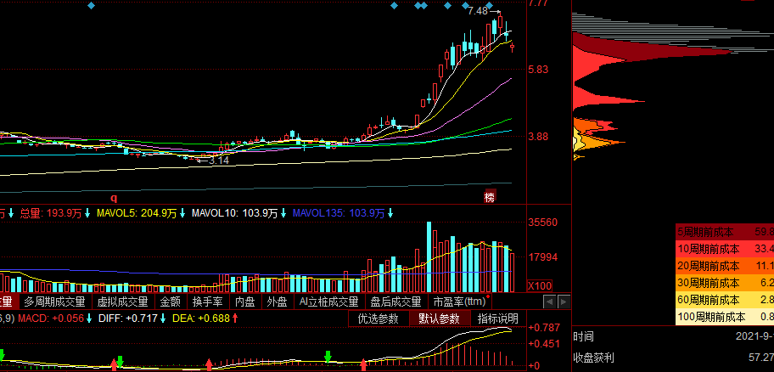Image resolution: width=774 pixels, height=372 pixels.
Task: Click the cyan down arrow after 总量 193.9万
Action: click(x=87, y=213)
